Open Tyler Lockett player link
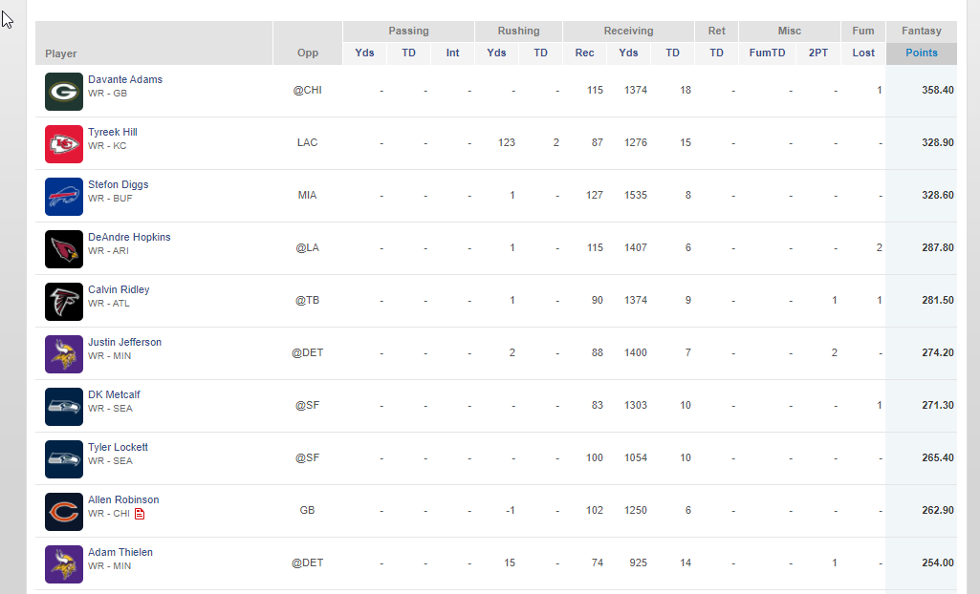The image size is (980, 594). [x=119, y=447]
